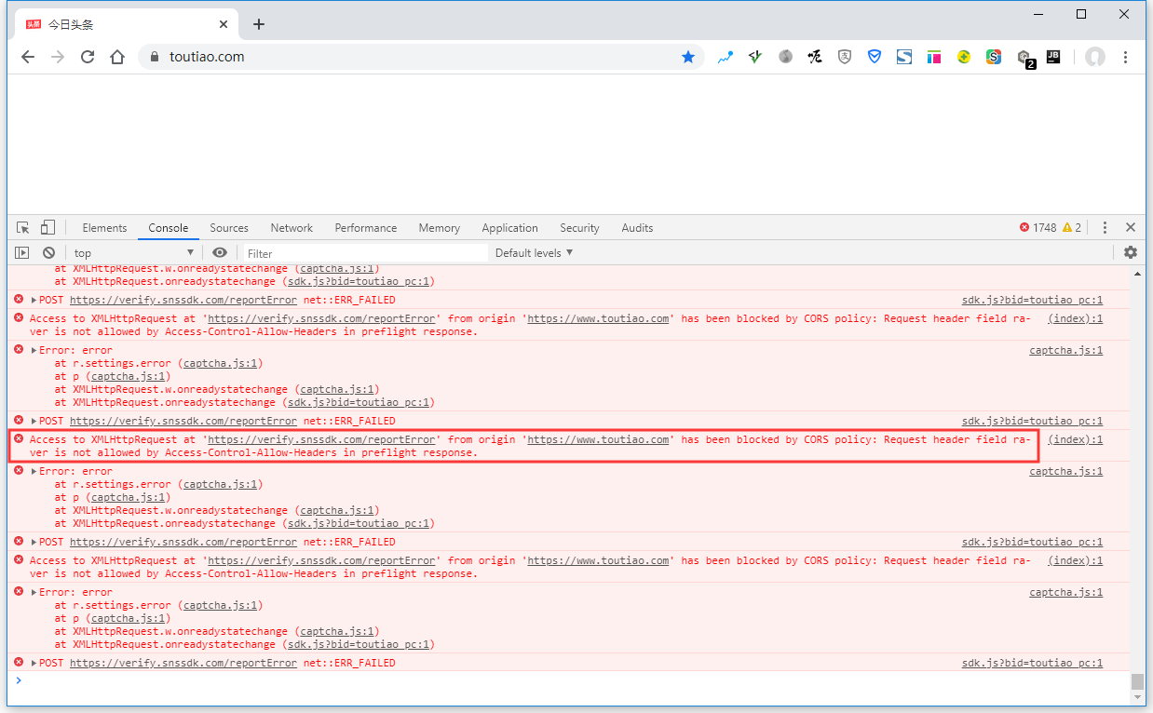Show the console sidebar panel
Image resolution: width=1153 pixels, height=713 pixels.
[x=22, y=253]
